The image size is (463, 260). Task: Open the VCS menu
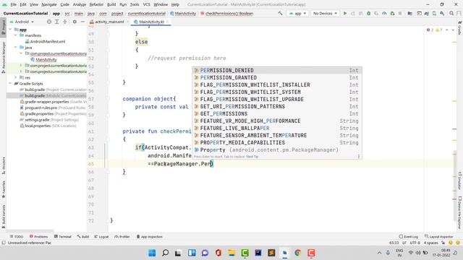pyautogui.click(x=146, y=4)
